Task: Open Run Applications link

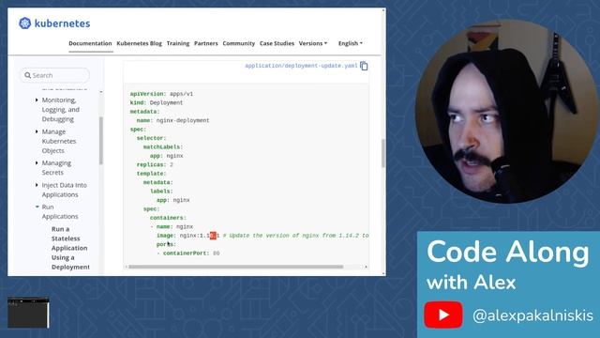Action: pos(60,211)
